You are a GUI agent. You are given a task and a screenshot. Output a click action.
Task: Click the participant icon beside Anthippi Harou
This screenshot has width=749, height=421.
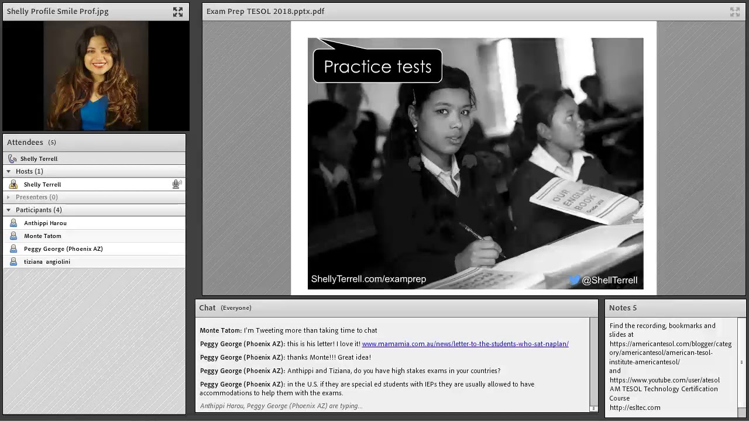(13, 223)
